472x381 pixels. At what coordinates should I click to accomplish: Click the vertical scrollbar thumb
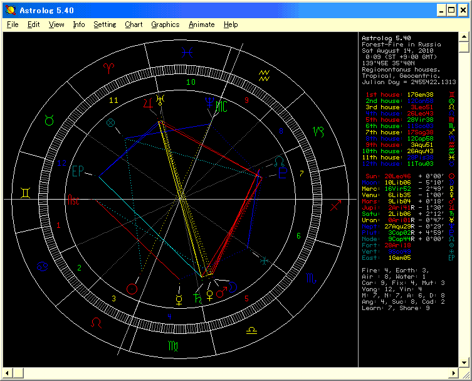(464, 47)
